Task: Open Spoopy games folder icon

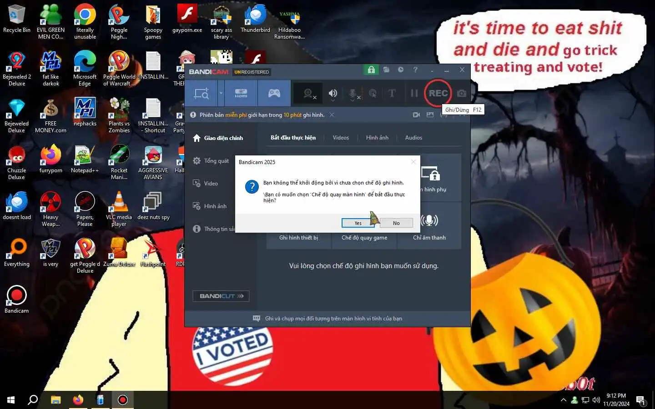Action: pos(153,22)
